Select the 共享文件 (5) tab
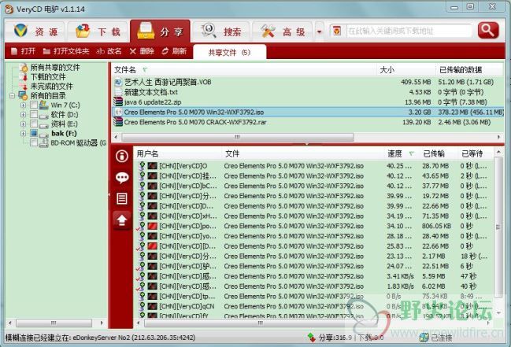 (x=229, y=53)
